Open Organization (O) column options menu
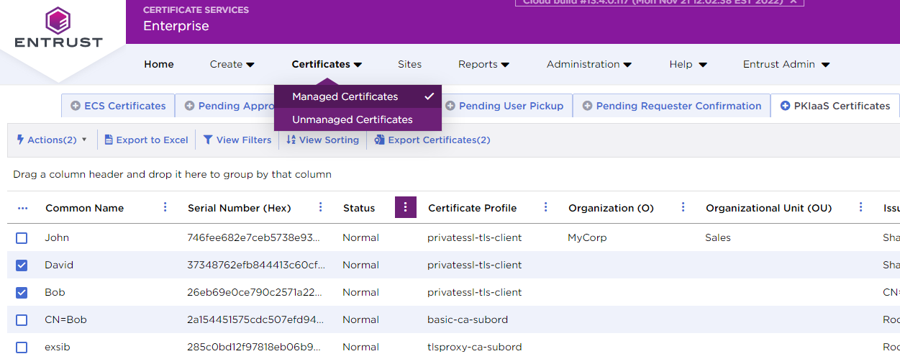Image resolution: width=900 pixels, height=359 pixels. point(683,208)
